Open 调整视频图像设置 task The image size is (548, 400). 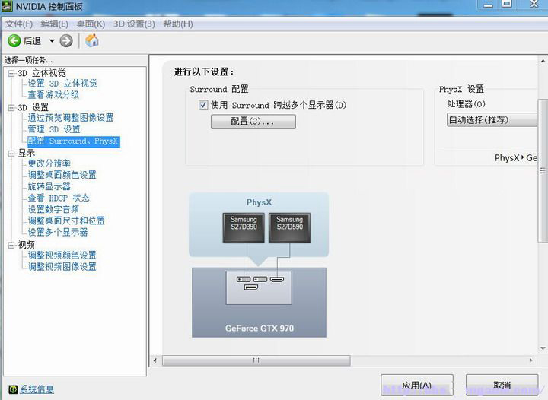click(62, 267)
